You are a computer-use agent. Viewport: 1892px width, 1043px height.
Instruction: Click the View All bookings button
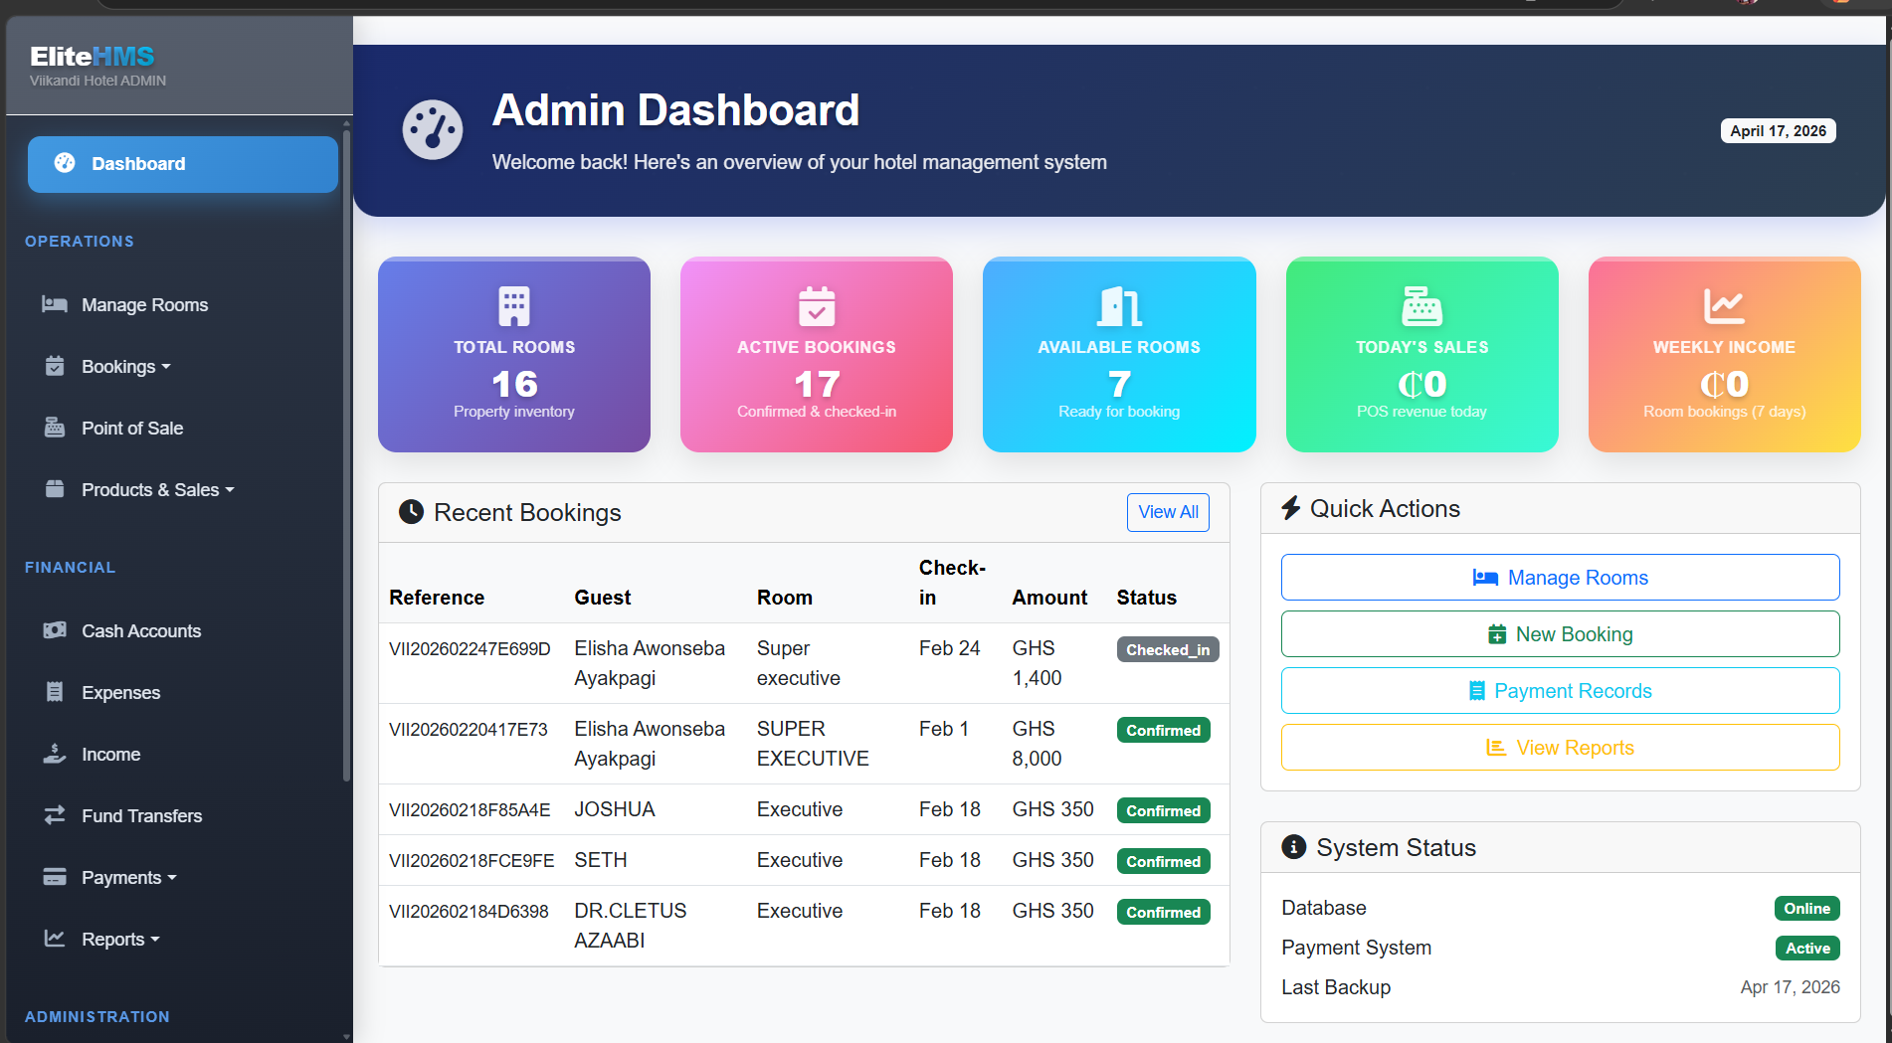[1167, 512]
